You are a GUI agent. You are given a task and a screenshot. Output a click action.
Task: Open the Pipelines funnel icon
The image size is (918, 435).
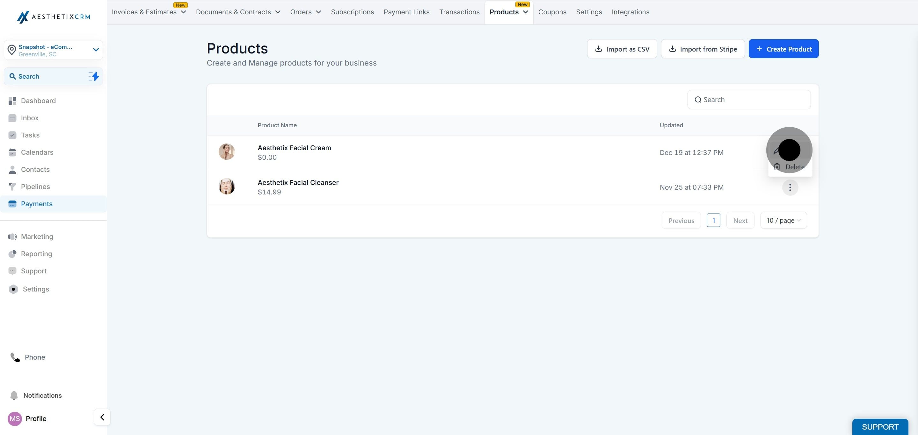click(x=12, y=186)
